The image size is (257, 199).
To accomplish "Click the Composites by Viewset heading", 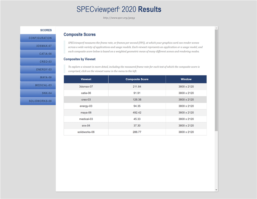I will [79, 59].
